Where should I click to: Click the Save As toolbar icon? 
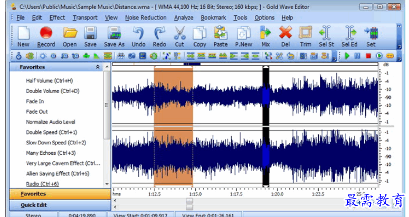pyautogui.click(x=114, y=36)
